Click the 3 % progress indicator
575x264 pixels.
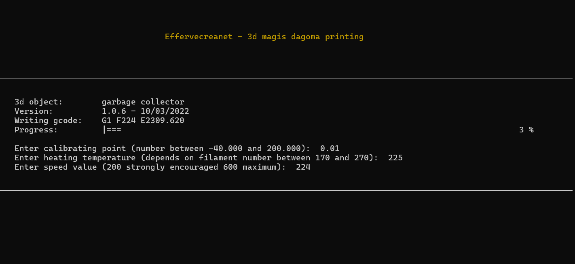click(x=526, y=130)
